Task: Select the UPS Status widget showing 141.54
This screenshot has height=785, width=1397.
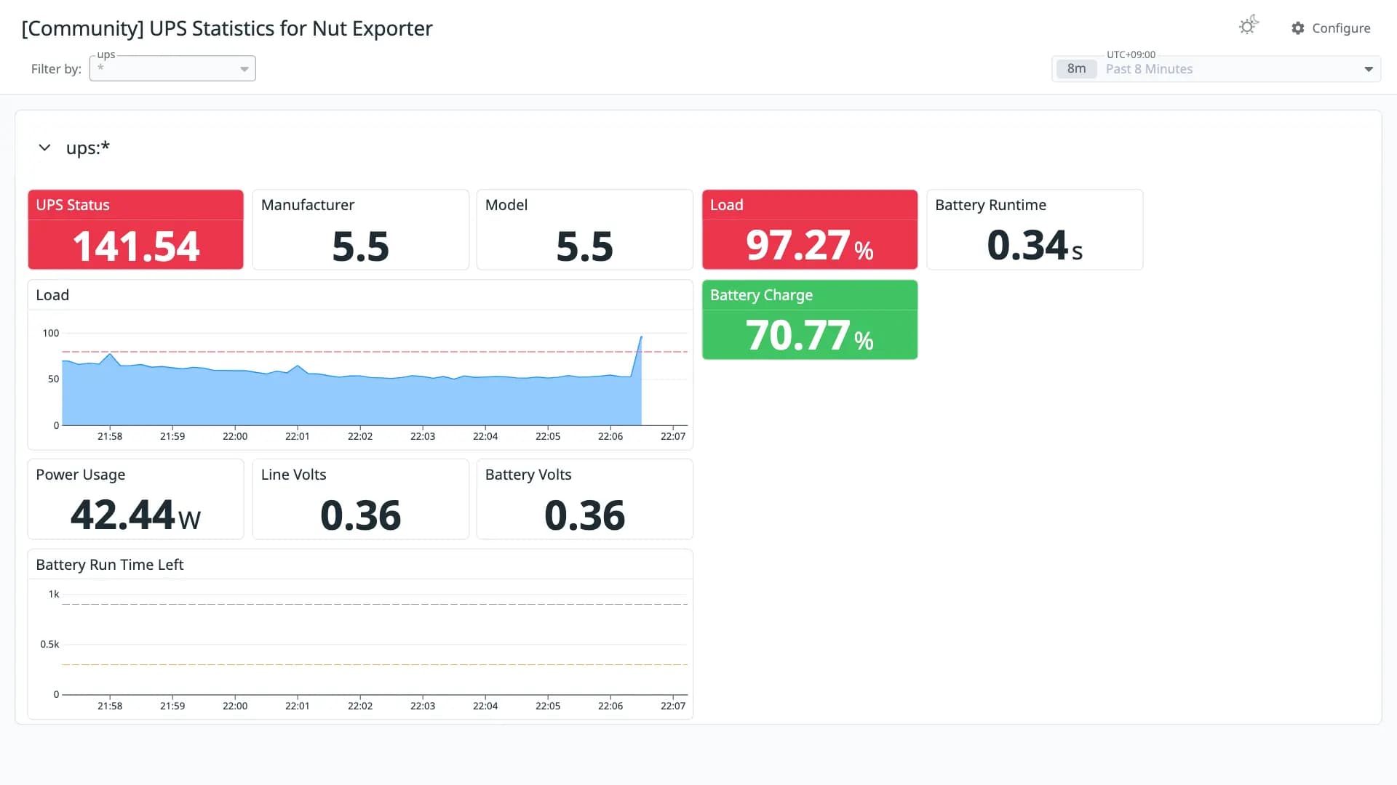Action: coord(135,230)
